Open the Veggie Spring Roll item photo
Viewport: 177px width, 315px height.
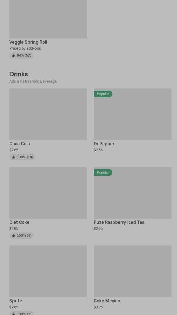pos(48,19)
